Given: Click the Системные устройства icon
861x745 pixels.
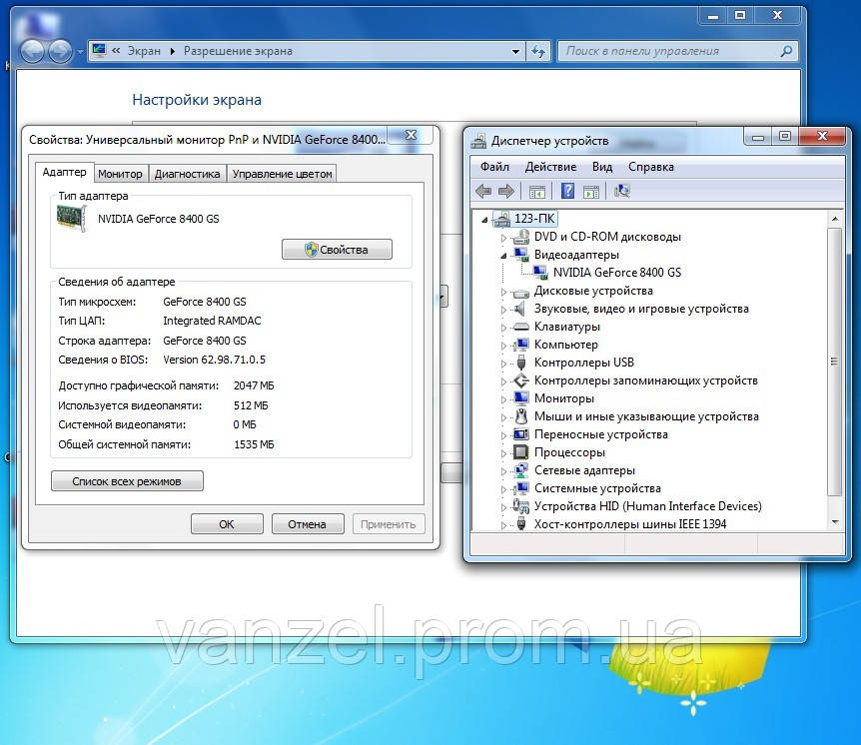Looking at the screenshot, I should pos(520,488).
